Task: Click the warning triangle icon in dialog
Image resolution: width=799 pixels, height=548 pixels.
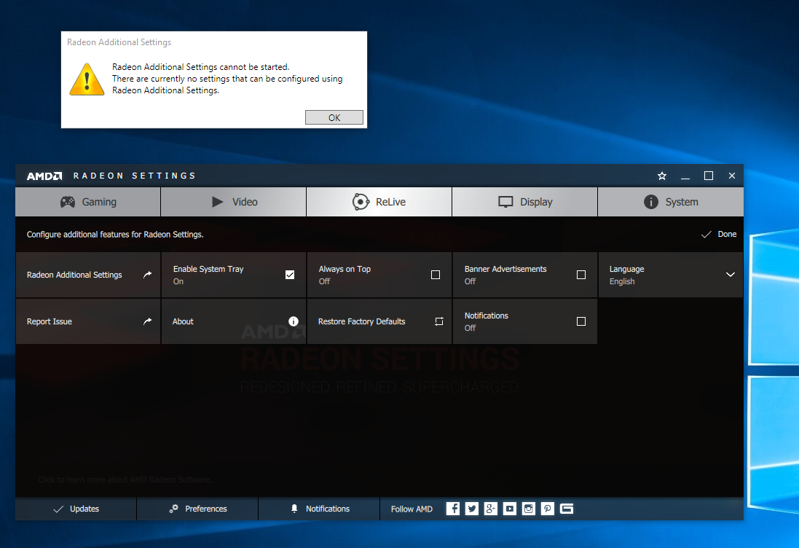Action: click(x=87, y=79)
